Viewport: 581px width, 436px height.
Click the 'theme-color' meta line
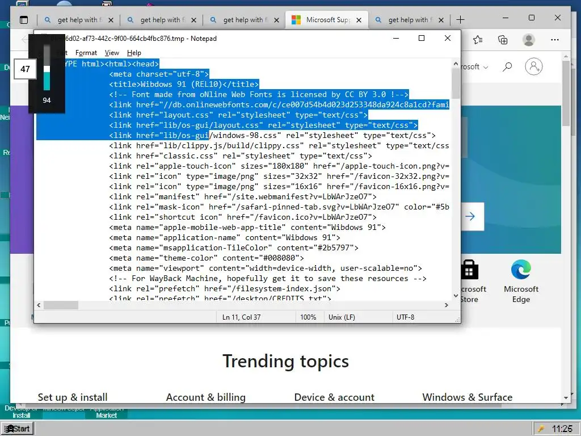(x=207, y=258)
